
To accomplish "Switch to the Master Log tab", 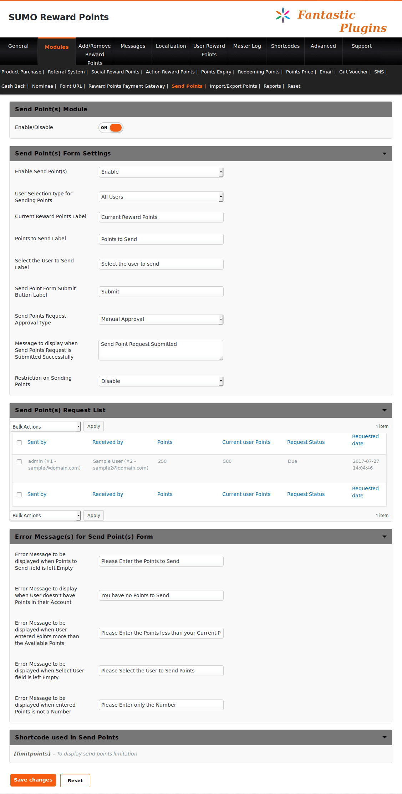I will point(247,46).
